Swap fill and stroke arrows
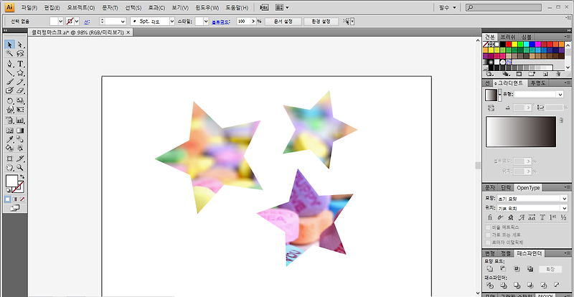574x297 pixels. [x=22, y=177]
